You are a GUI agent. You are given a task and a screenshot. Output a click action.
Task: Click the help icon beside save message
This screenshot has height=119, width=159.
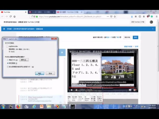pyautogui.click(x=120, y=37)
